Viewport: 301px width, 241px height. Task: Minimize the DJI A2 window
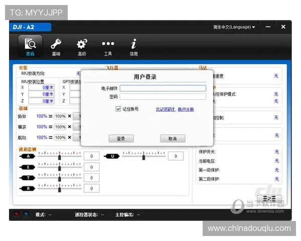268,27
